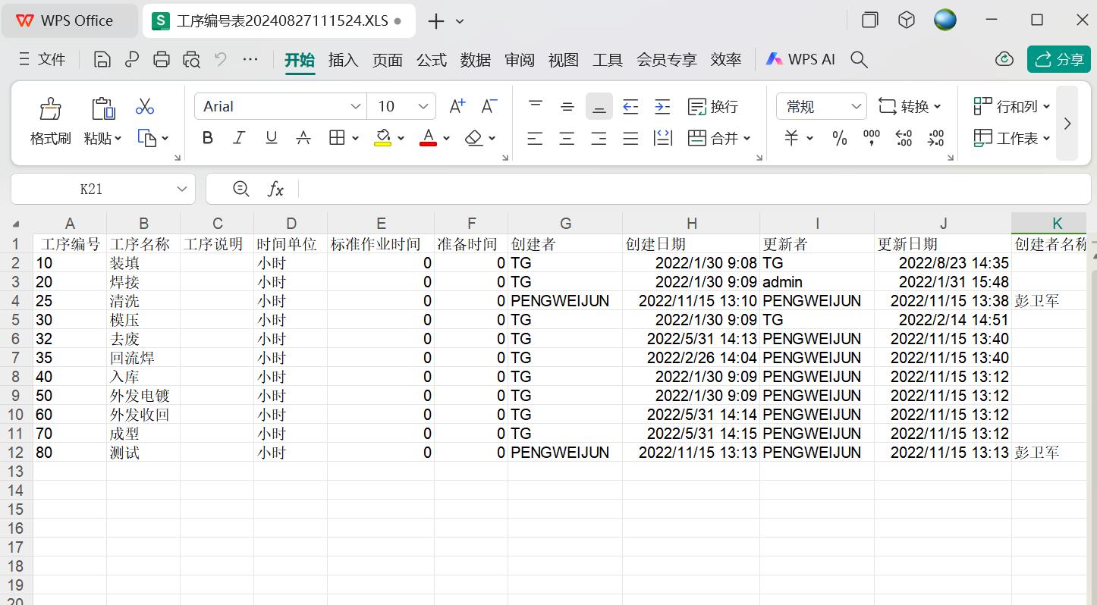Image resolution: width=1097 pixels, height=605 pixels.
Task: Click the yellow fill color swatch
Action: click(x=382, y=138)
